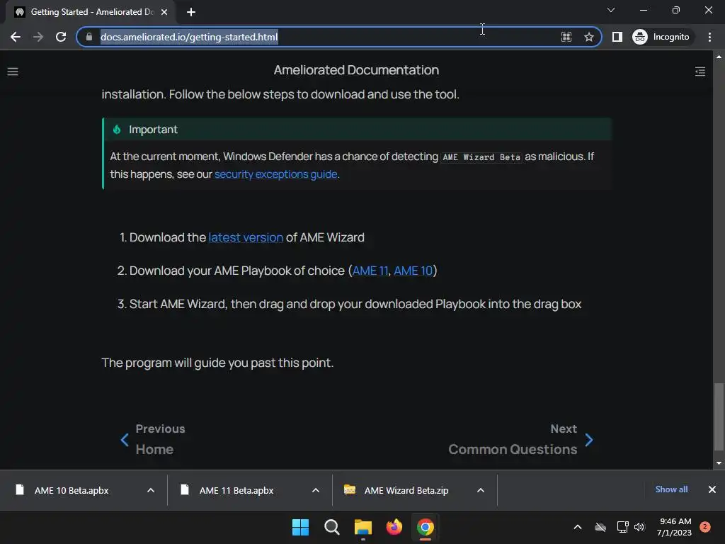The height and width of the screenshot is (544, 725).
Task: Click the browser forward arrow
Action: 38,37
